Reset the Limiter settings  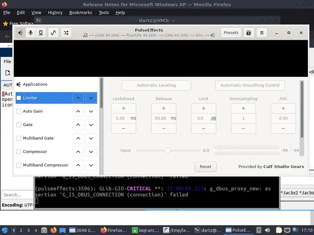click(x=205, y=167)
